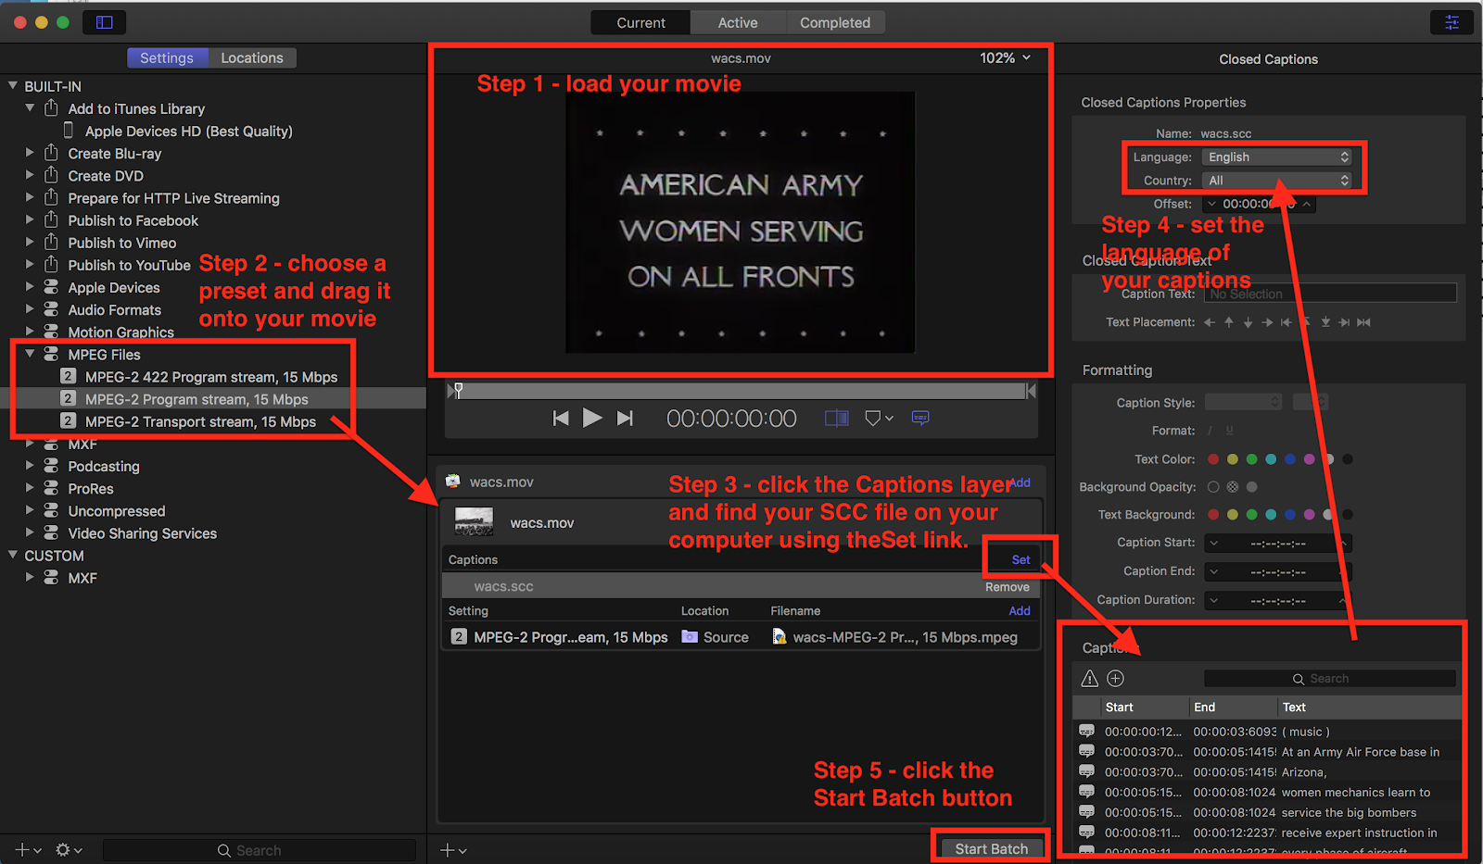The width and height of the screenshot is (1483, 864).
Task: Pick the green Text Color swatch
Action: (1251, 459)
